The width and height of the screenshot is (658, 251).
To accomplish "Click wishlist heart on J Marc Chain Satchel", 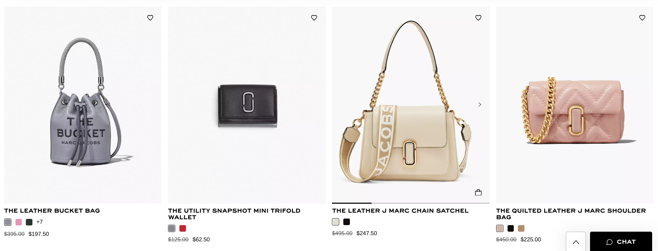I will pos(478,18).
